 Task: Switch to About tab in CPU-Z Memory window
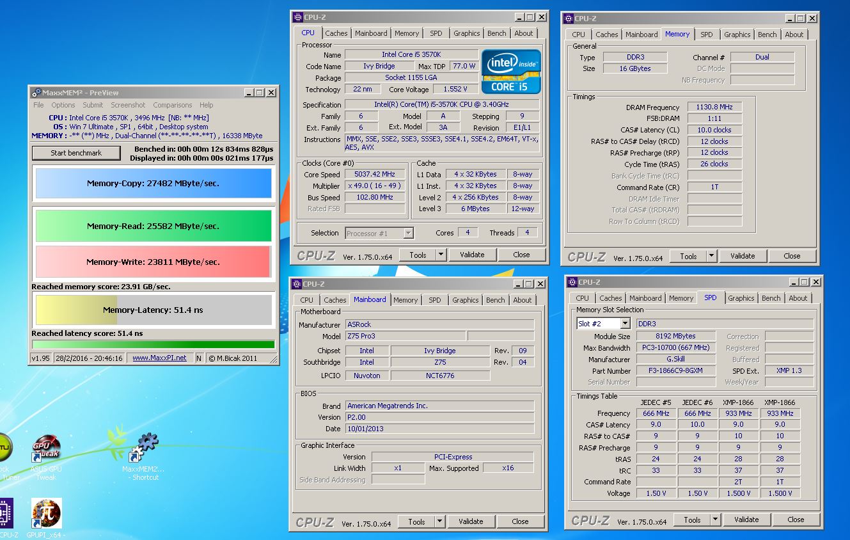pyautogui.click(x=794, y=35)
